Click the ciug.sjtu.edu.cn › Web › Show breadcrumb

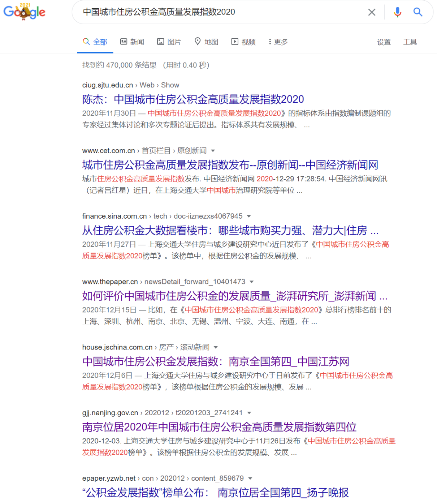[131, 85]
